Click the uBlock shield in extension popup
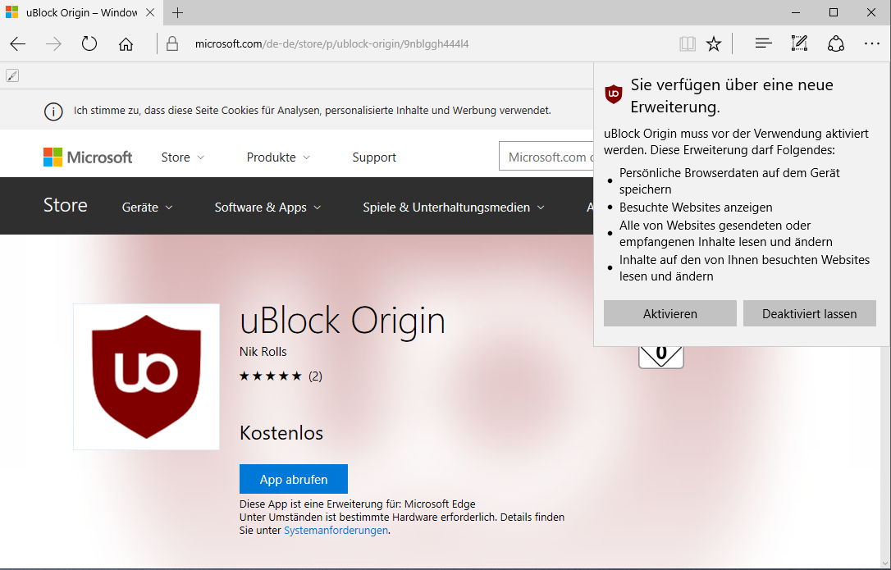Viewport: 891px width, 570px height. pos(614,93)
